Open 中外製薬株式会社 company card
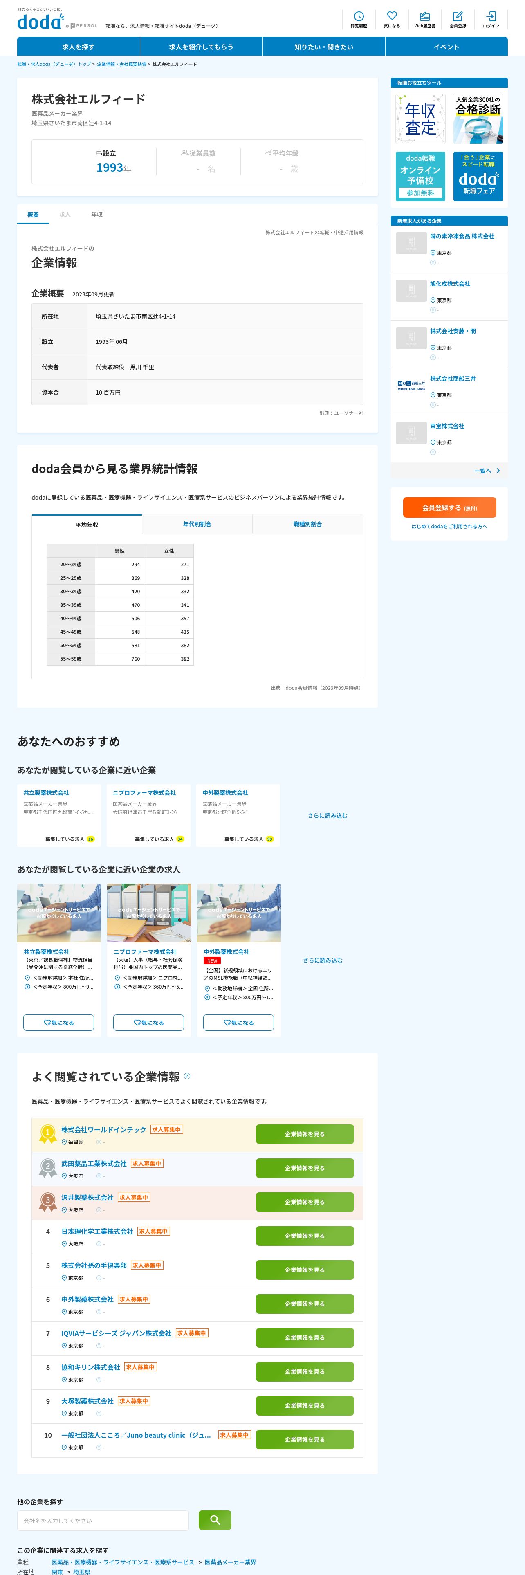Image resolution: width=525 pixels, height=1575 pixels. pos(238,815)
